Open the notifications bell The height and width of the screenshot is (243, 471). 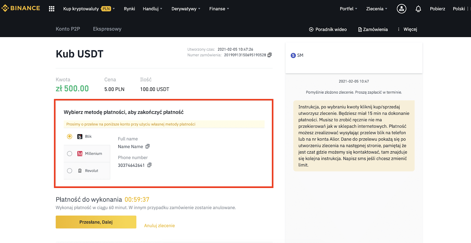coord(418,9)
